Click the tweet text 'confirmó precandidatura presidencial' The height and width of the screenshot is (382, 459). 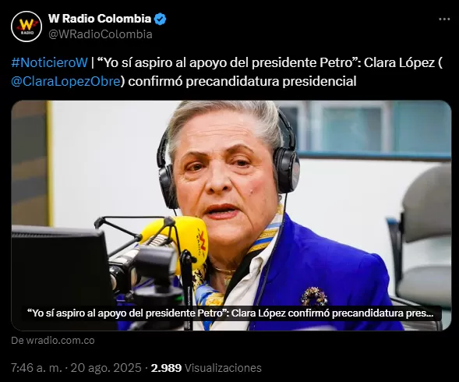coord(242,81)
